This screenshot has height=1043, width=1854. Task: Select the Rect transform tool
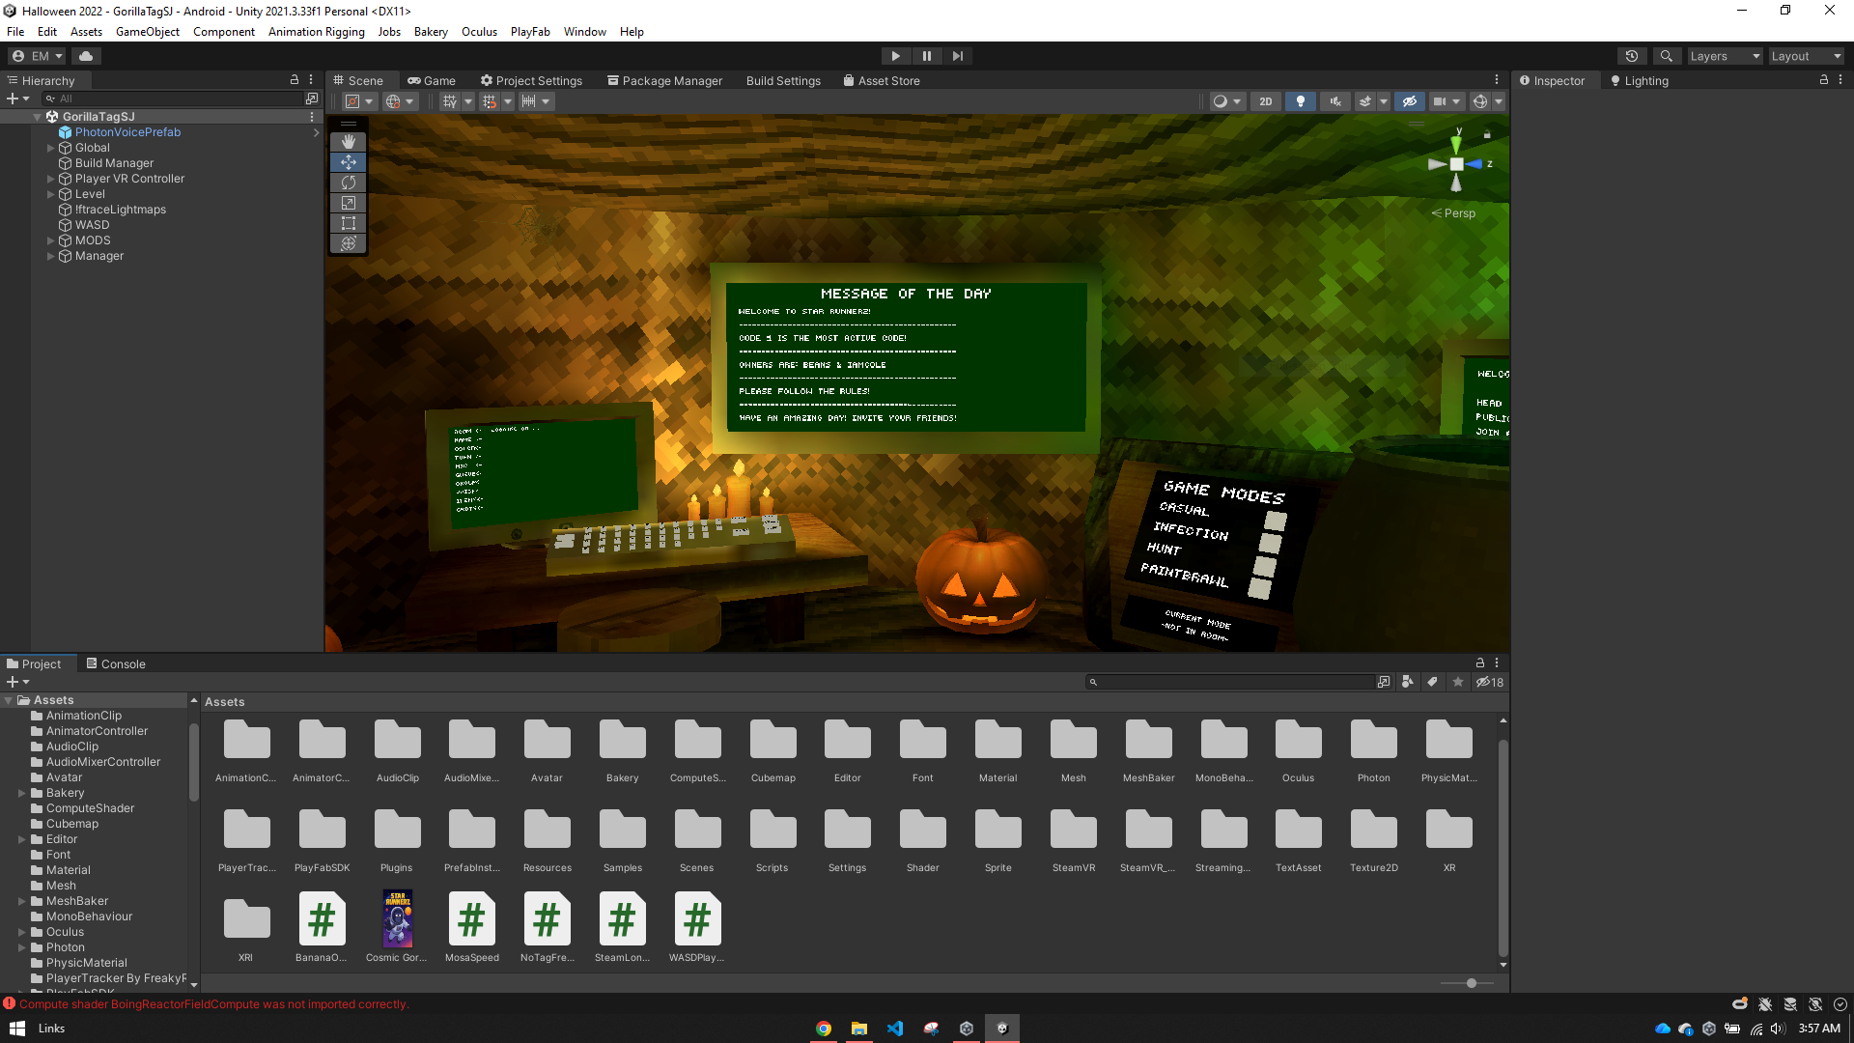tap(349, 223)
